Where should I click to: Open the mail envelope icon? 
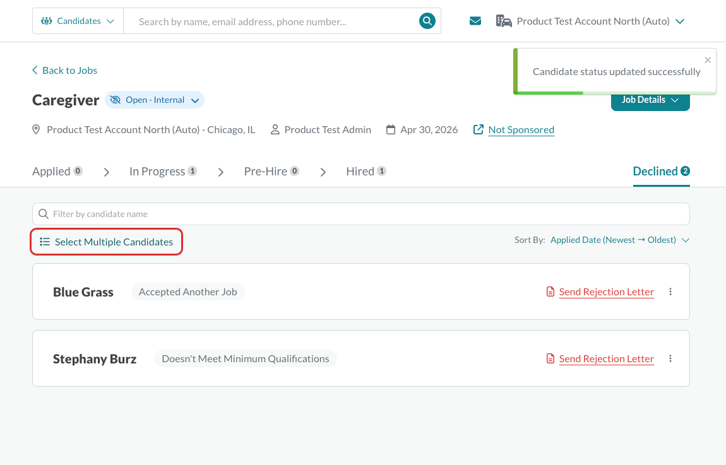tap(475, 21)
